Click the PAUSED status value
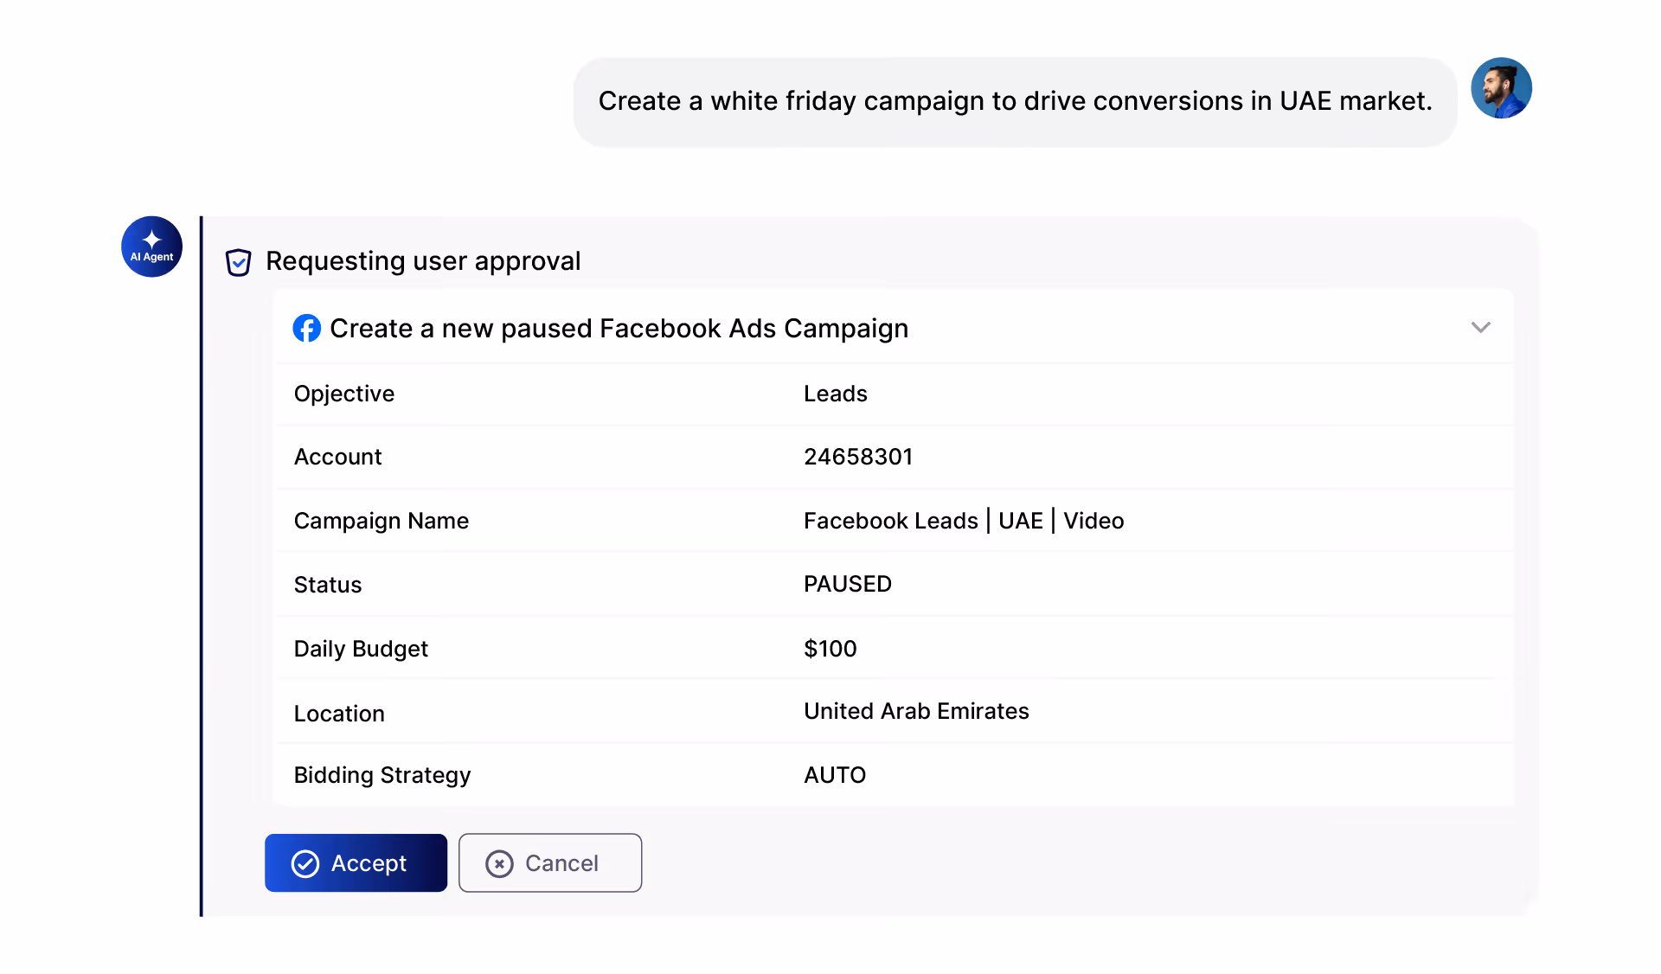The width and height of the screenshot is (1661, 974). coord(848,584)
